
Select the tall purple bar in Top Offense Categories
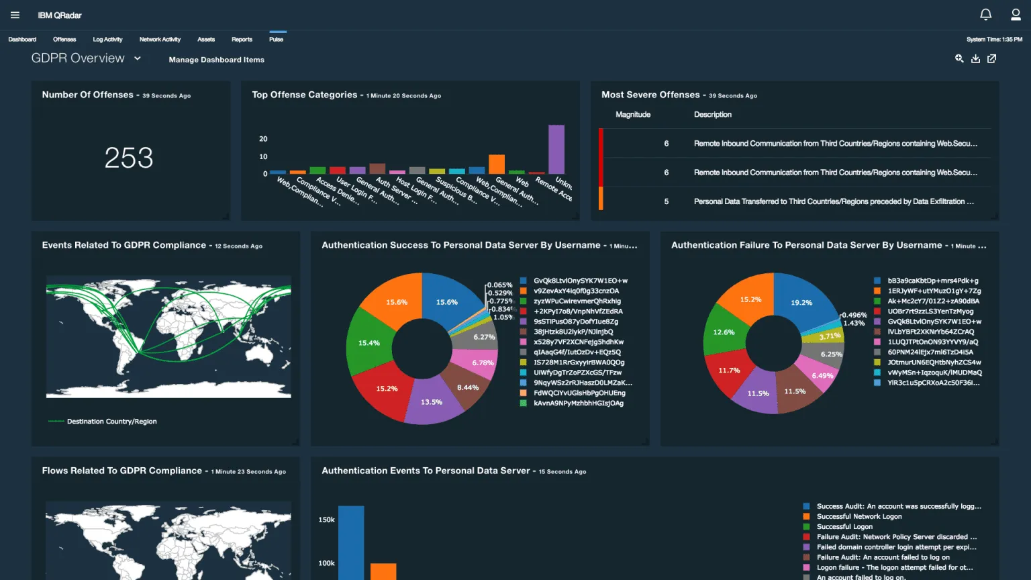point(556,149)
